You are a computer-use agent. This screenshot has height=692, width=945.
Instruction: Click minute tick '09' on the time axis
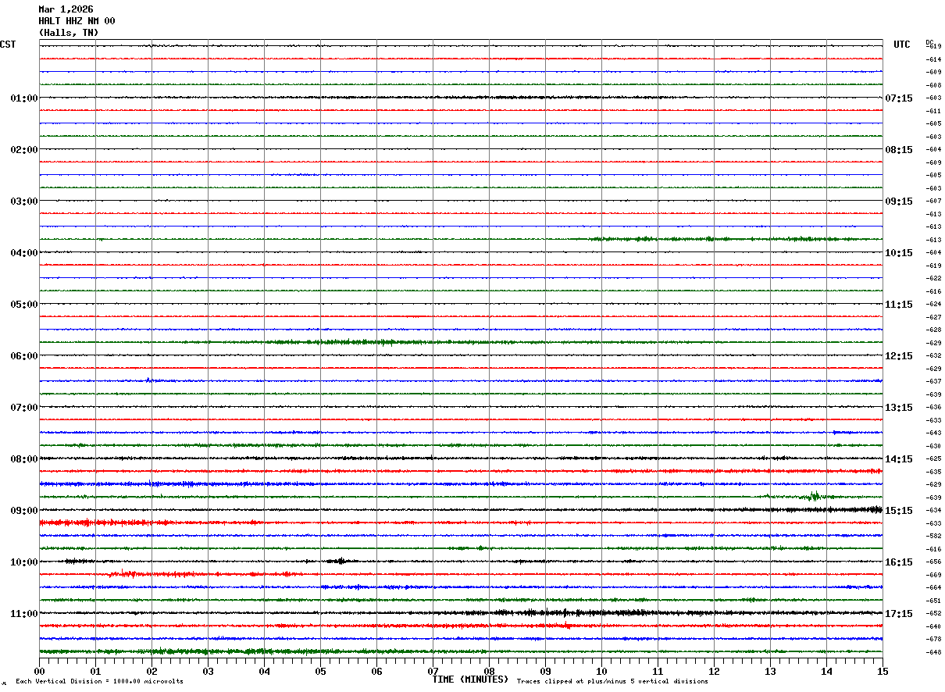click(545, 671)
